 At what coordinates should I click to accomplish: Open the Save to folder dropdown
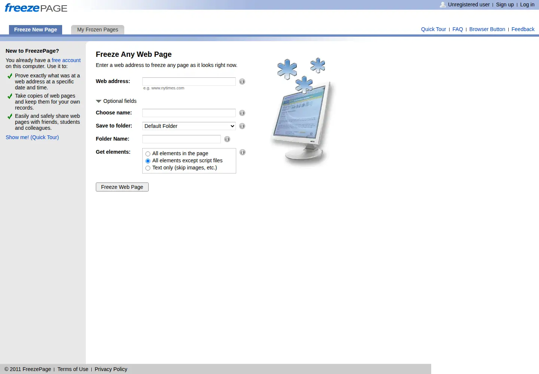[189, 126]
